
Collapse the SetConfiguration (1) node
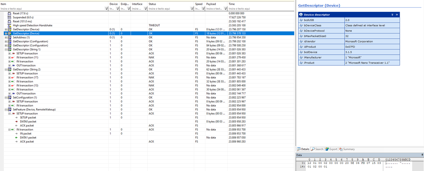click(x=6, y=97)
